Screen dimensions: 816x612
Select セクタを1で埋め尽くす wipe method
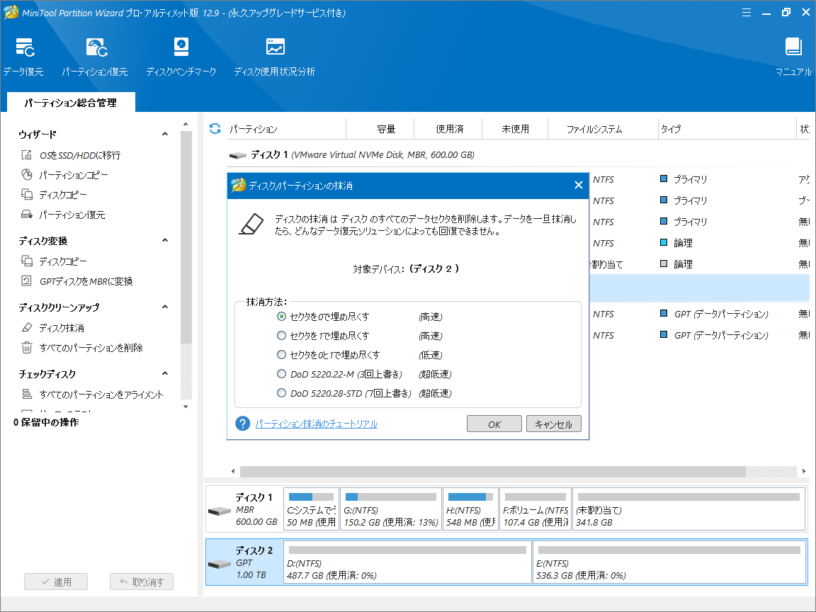tap(281, 336)
